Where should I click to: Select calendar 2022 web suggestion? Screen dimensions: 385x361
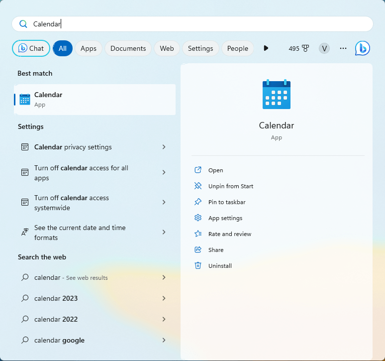(x=95, y=319)
